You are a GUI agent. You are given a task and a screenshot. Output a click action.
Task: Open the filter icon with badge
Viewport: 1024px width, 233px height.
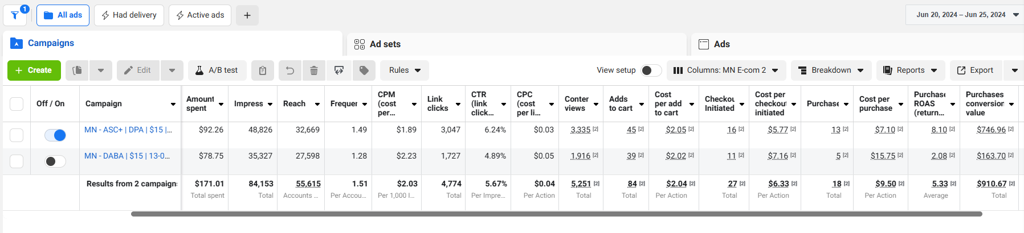pyautogui.click(x=15, y=15)
